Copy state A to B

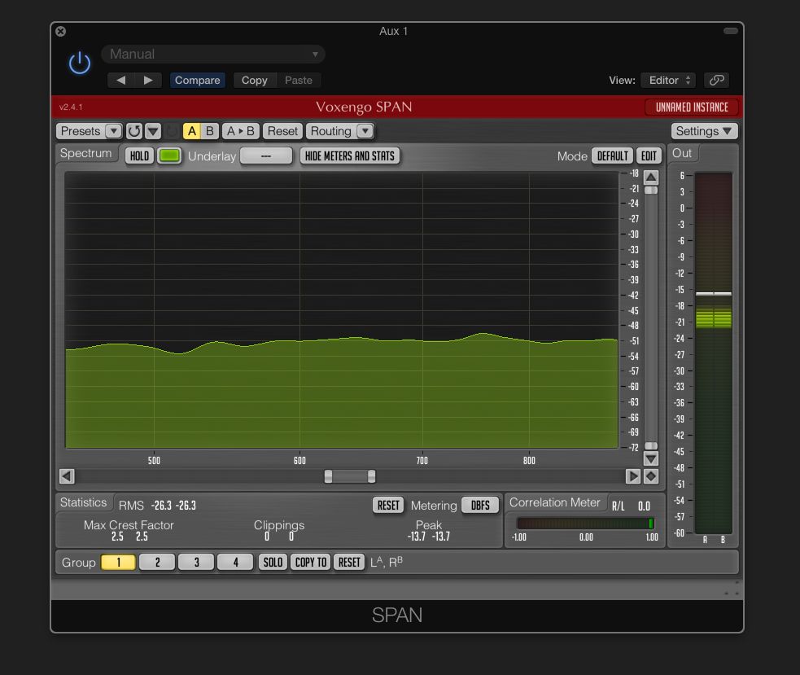pos(241,131)
